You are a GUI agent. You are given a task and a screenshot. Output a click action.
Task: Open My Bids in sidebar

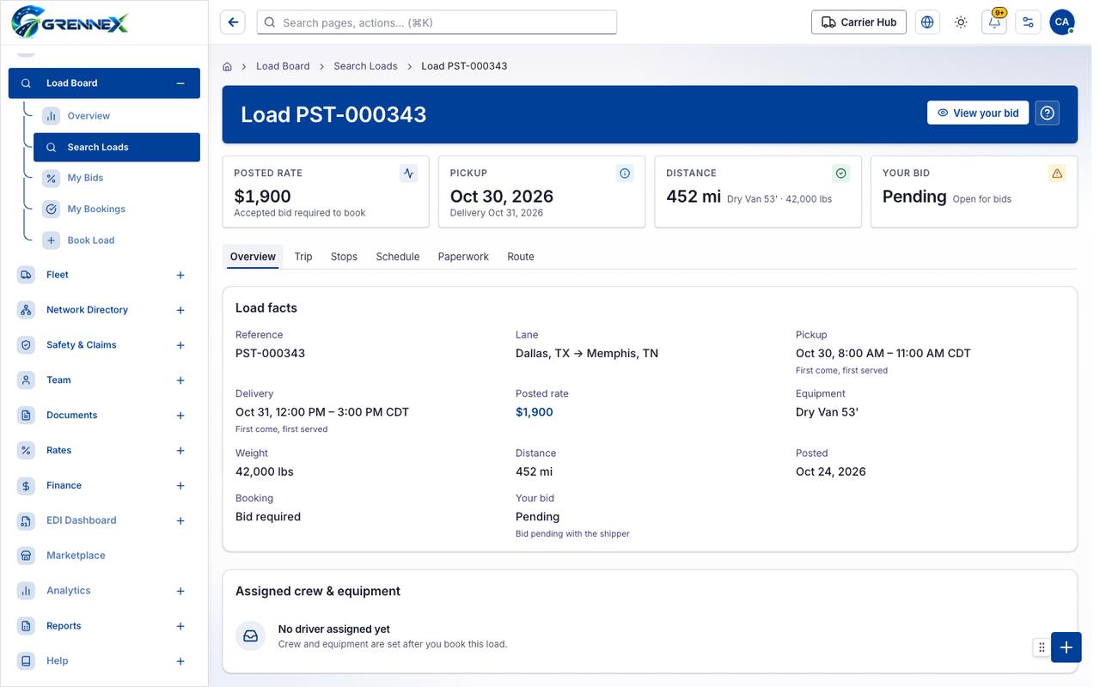point(117,178)
